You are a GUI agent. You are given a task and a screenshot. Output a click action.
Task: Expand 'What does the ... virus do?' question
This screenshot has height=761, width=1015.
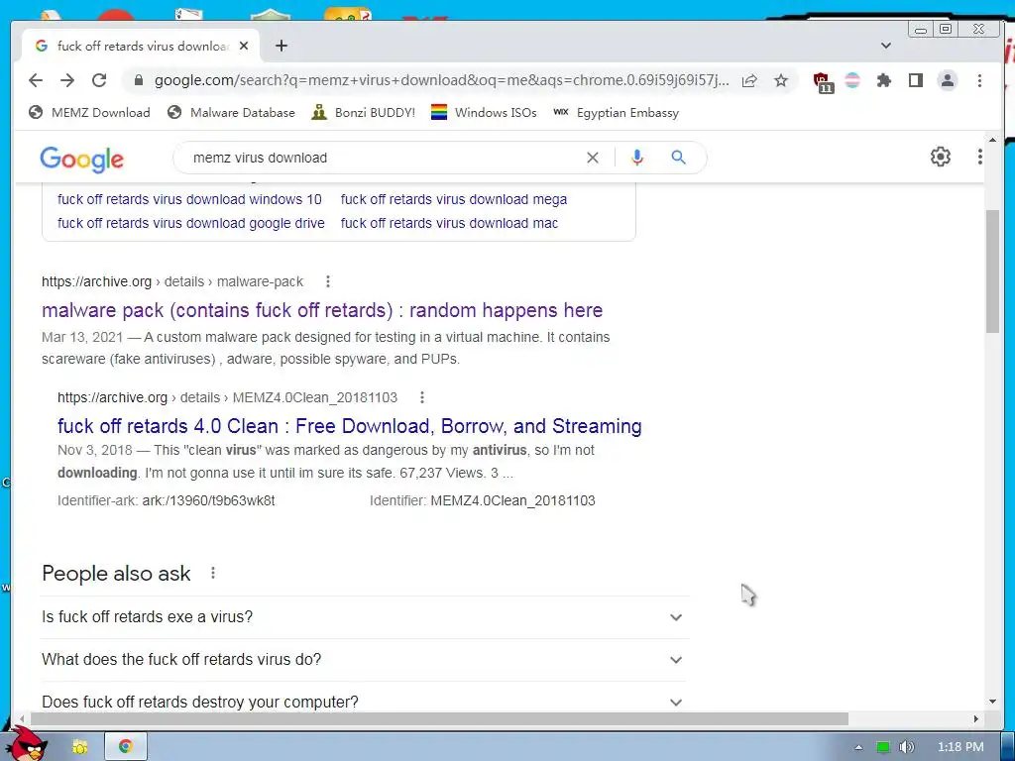tap(365, 659)
